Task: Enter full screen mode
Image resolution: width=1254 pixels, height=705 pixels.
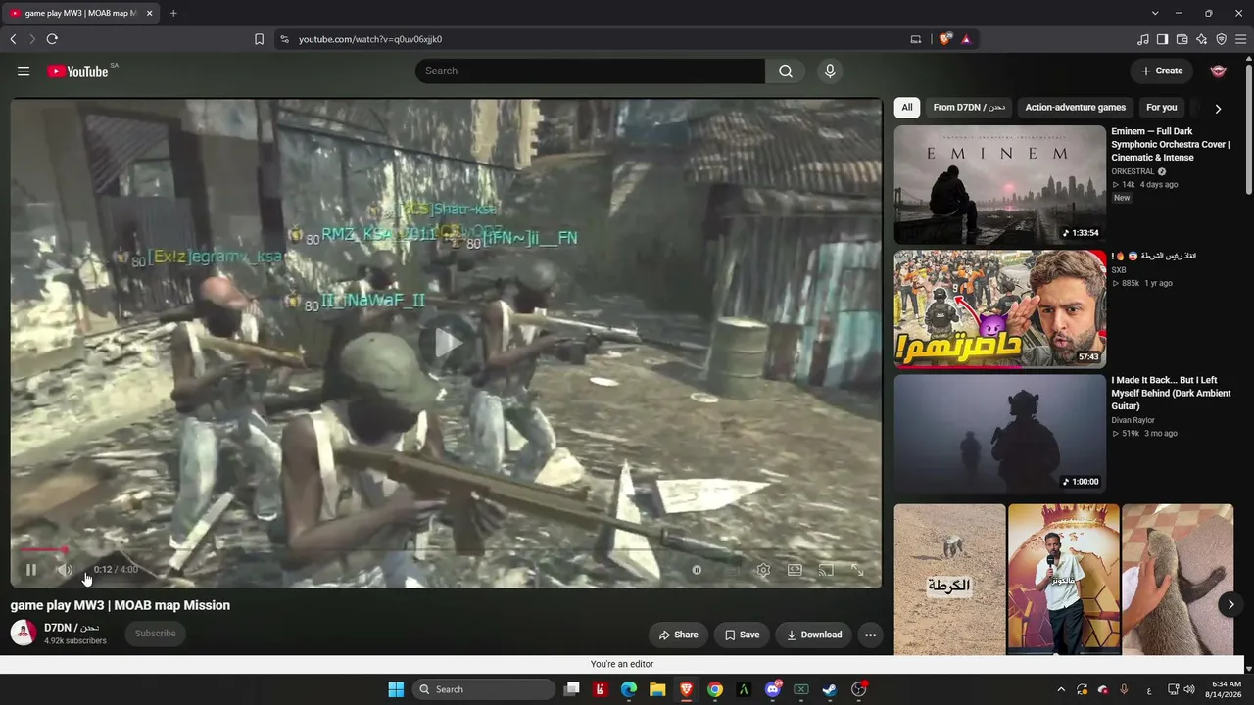Action: [857, 570]
